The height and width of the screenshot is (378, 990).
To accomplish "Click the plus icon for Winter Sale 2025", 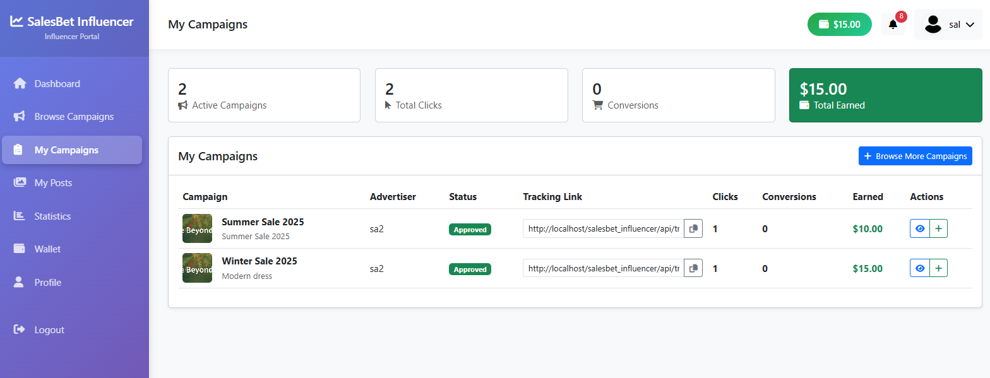I will click(x=939, y=268).
